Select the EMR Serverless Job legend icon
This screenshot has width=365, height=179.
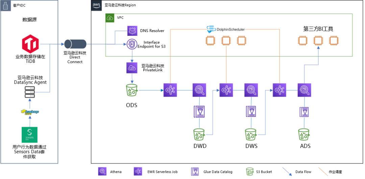pyautogui.click(x=138, y=172)
